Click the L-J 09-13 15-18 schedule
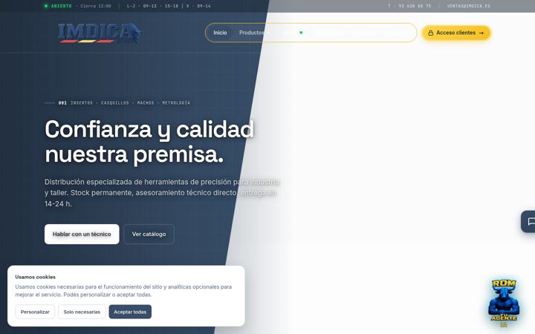 152,6
